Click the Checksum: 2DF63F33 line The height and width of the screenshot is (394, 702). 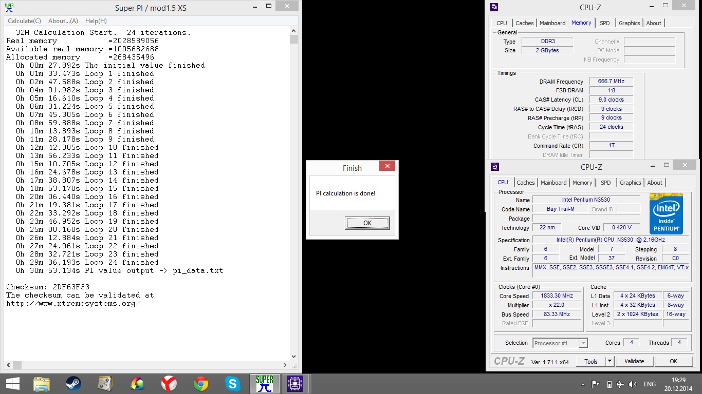(48, 287)
